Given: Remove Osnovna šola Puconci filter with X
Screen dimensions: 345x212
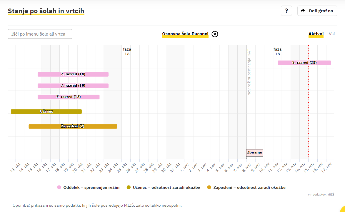Looking at the screenshot, I should click(x=215, y=34).
